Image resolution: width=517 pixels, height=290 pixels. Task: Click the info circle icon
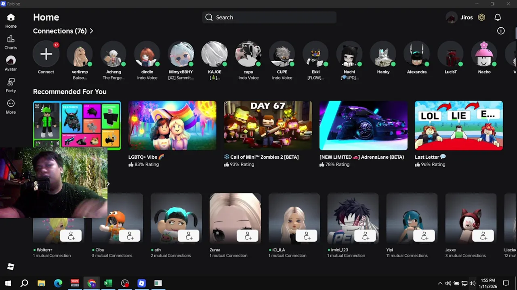501,31
